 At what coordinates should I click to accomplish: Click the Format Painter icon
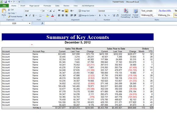(x=9, y=17)
